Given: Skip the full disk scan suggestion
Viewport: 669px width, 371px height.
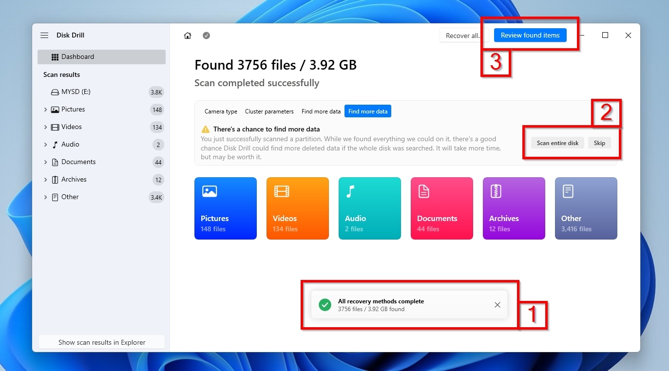Looking at the screenshot, I should pyautogui.click(x=599, y=143).
